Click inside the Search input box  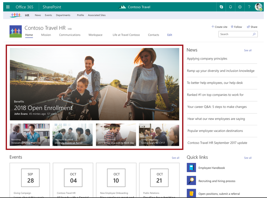click(x=234, y=34)
